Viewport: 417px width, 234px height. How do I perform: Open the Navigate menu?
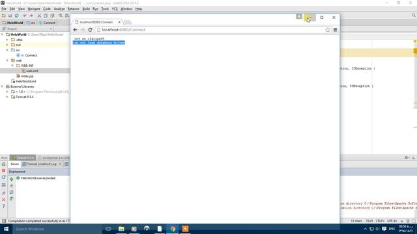(x=34, y=8)
